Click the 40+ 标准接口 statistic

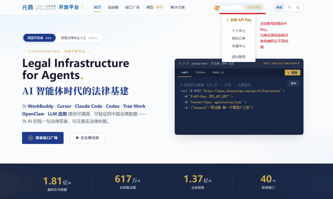click(x=268, y=182)
